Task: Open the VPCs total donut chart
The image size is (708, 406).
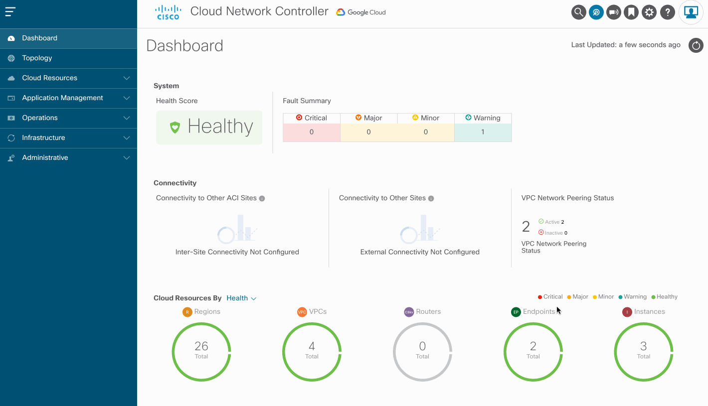Action: [312, 352]
